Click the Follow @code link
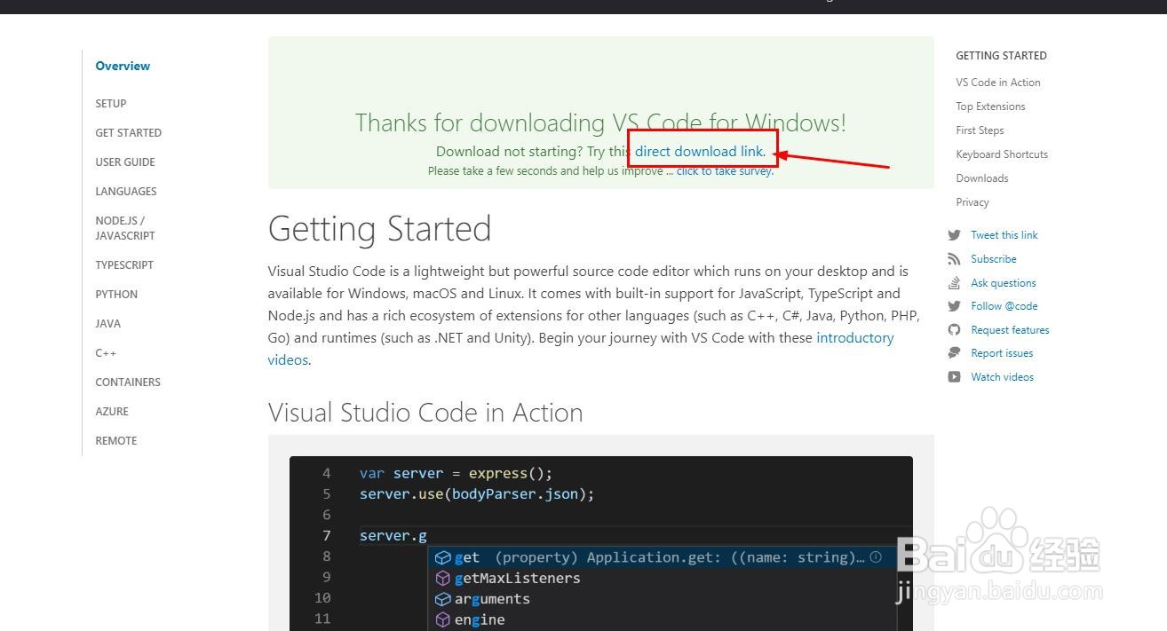The height and width of the screenshot is (631, 1167). pos(1004,306)
